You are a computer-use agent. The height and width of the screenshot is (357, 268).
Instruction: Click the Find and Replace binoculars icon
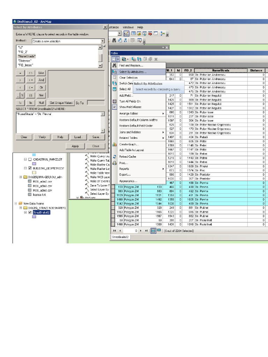click(x=114, y=65)
